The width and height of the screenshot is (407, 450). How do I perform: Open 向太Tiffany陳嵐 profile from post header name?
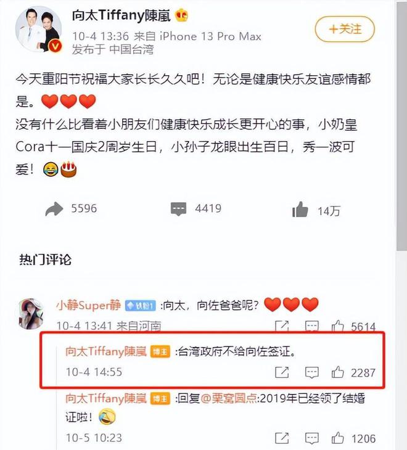point(121,15)
